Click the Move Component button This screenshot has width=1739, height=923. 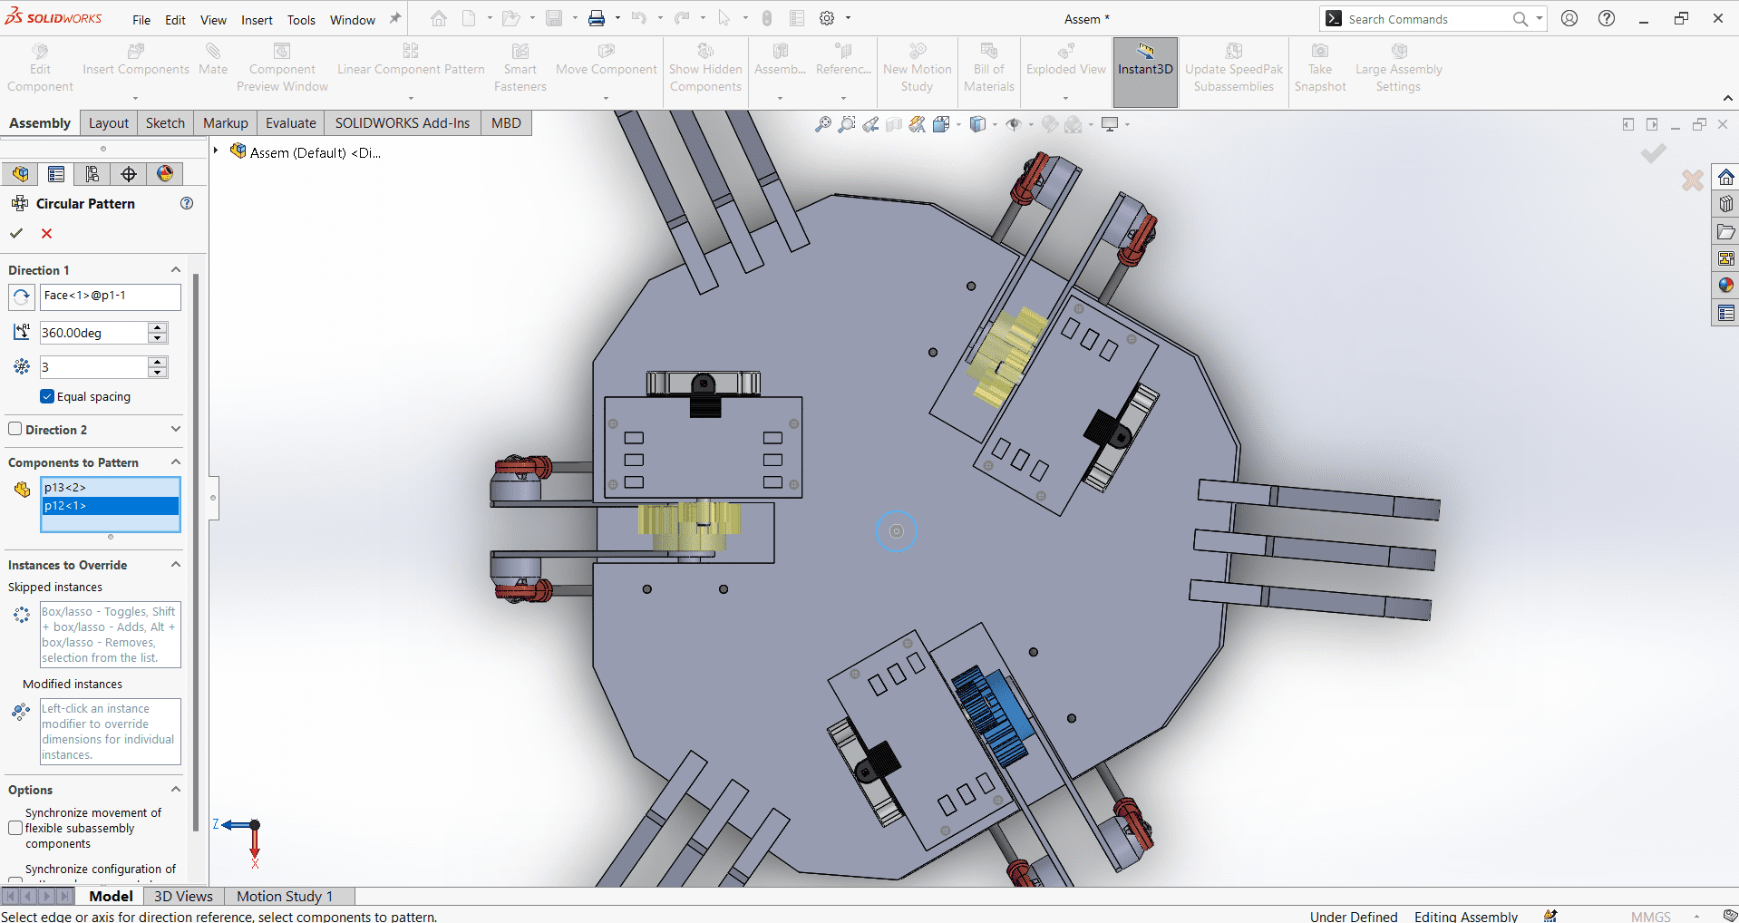[606, 60]
